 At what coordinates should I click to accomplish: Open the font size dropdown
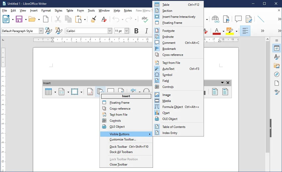click(126, 31)
